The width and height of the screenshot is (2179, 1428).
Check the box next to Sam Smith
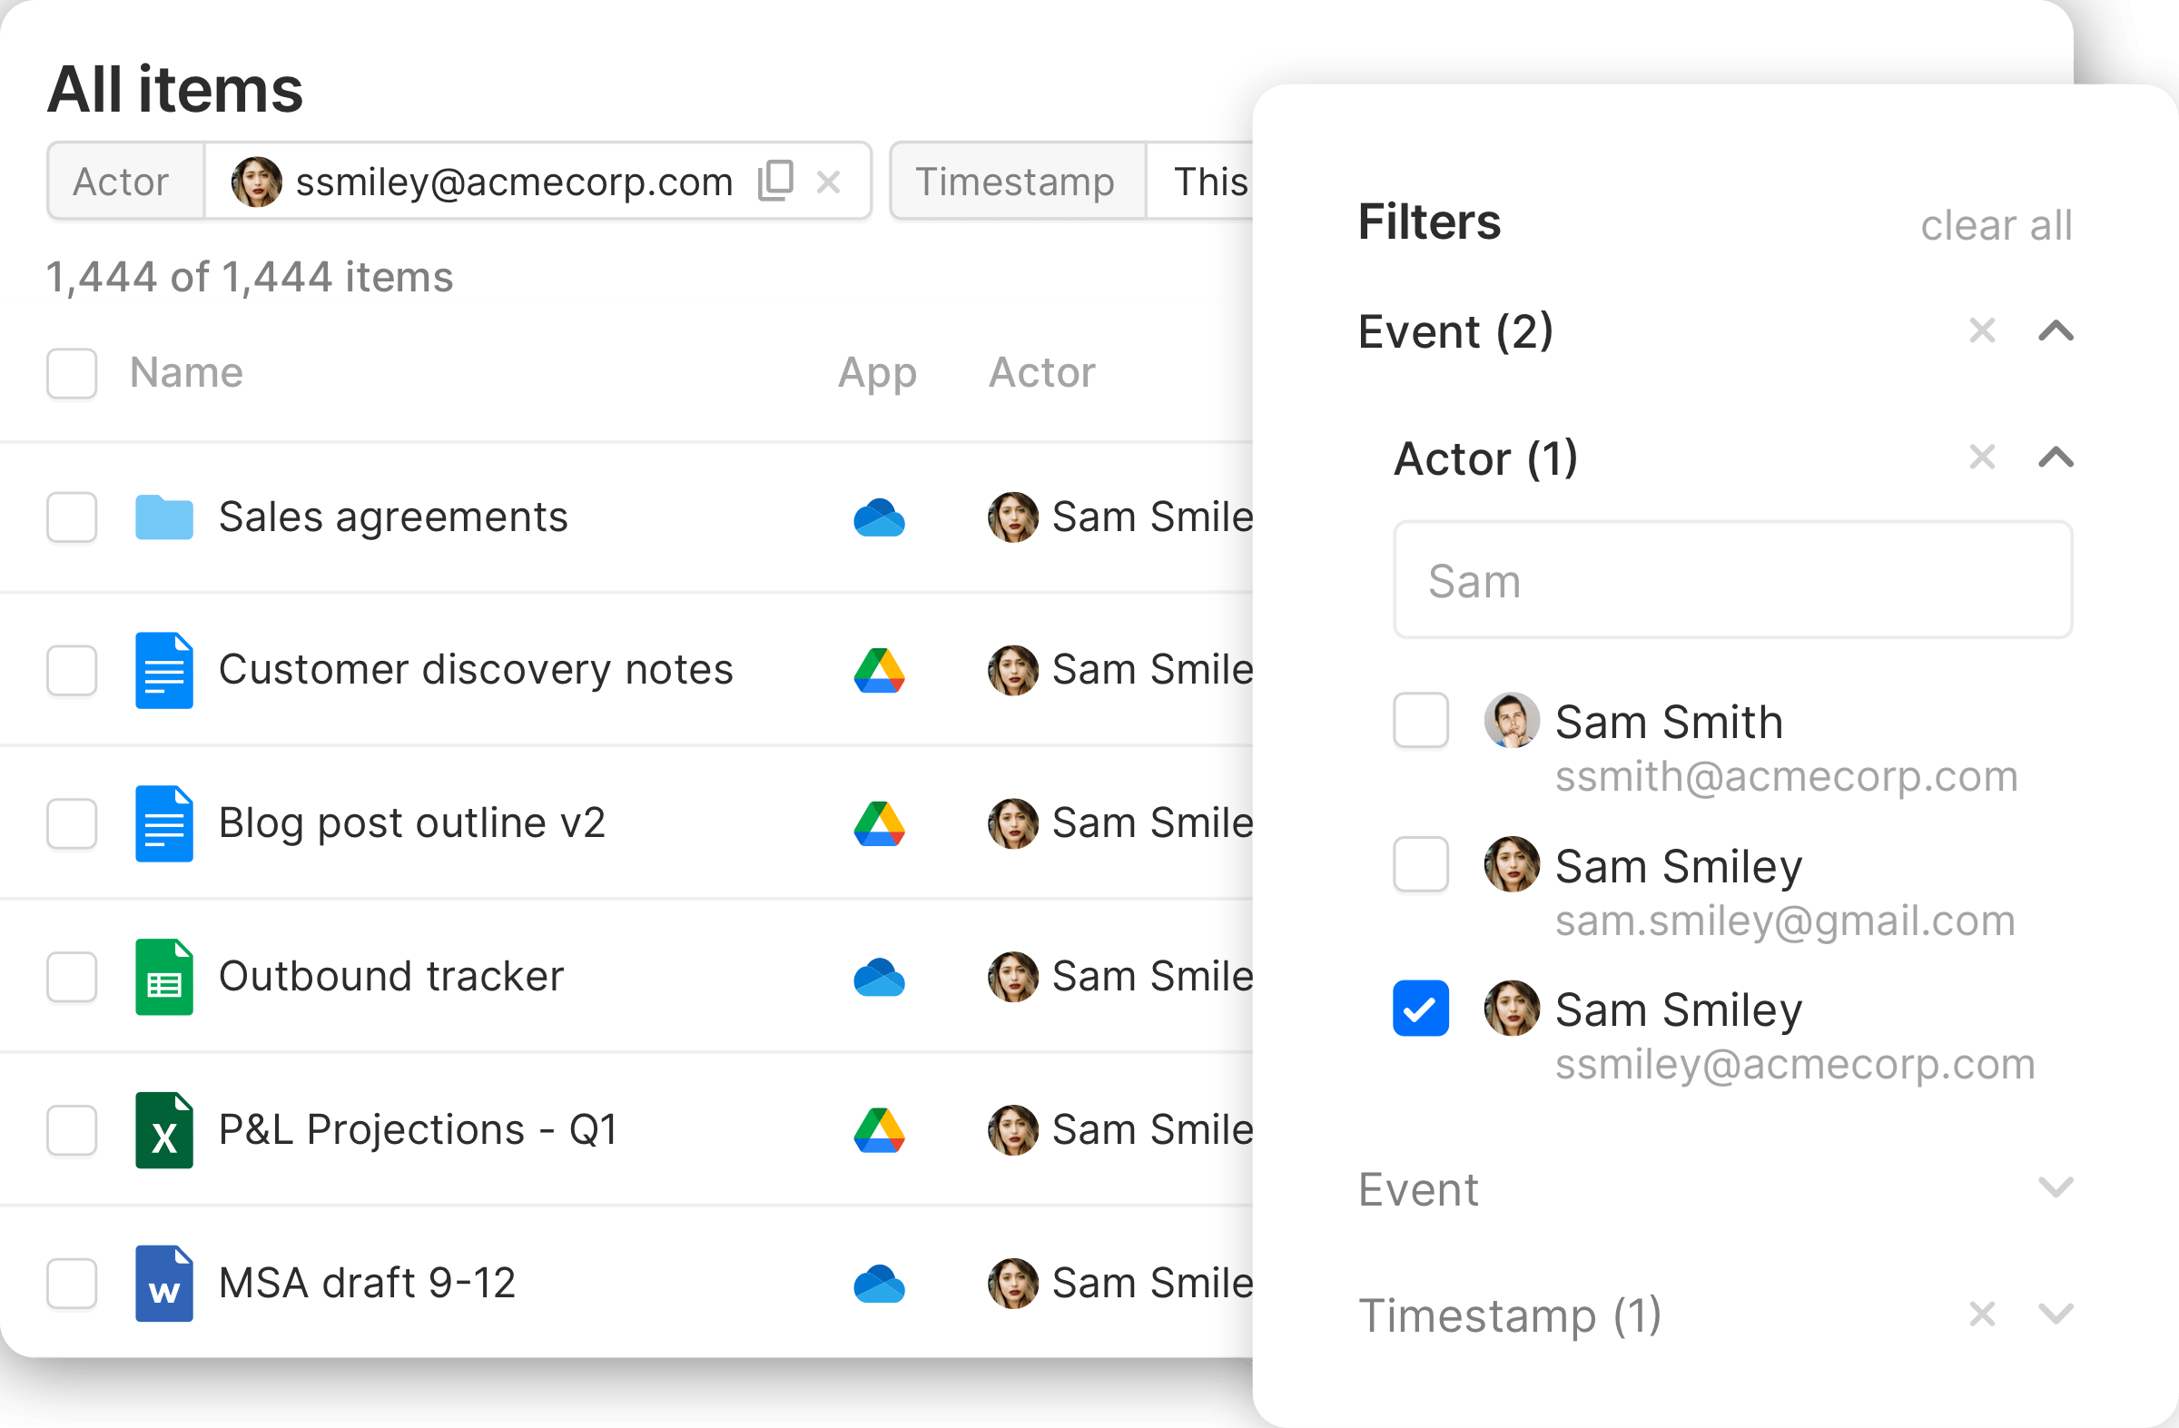pyautogui.click(x=1421, y=722)
